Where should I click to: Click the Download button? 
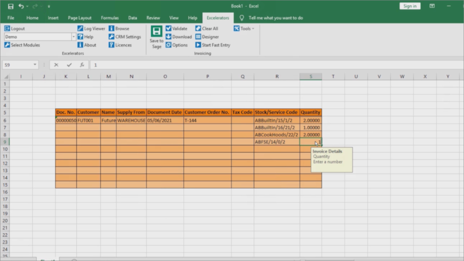(x=179, y=37)
